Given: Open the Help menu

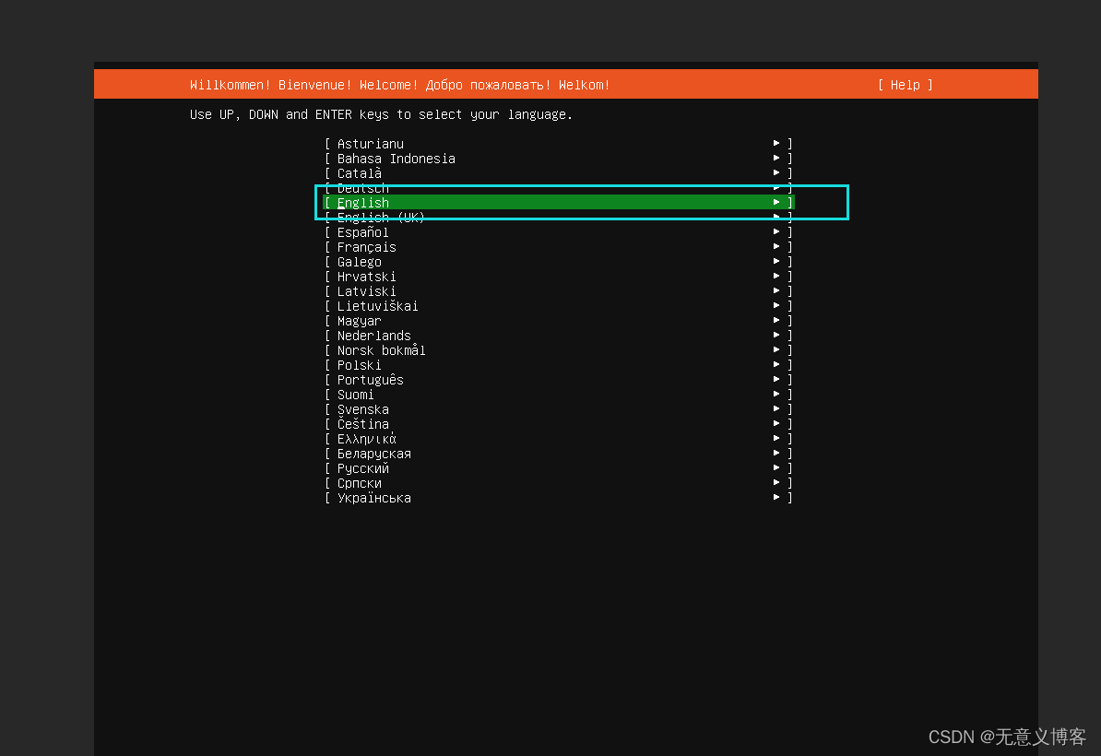Looking at the screenshot, I should 905,85.
